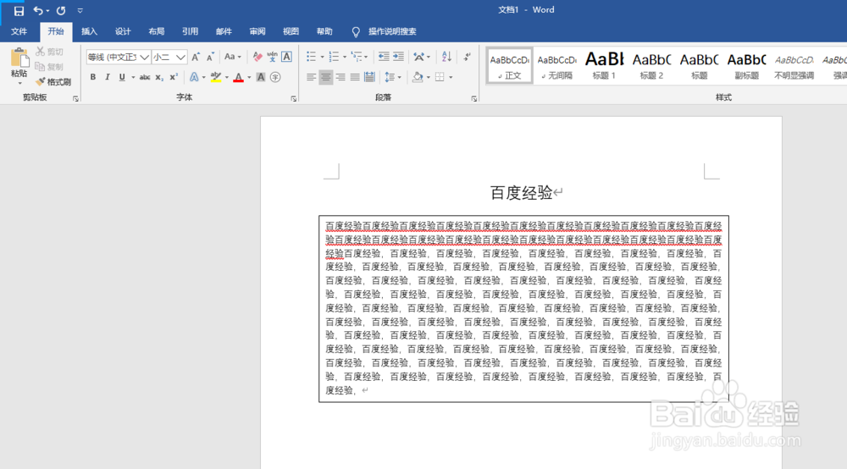Apply the red font color
The height and width of the screenshot is (469, 847).
click(239, 77)
